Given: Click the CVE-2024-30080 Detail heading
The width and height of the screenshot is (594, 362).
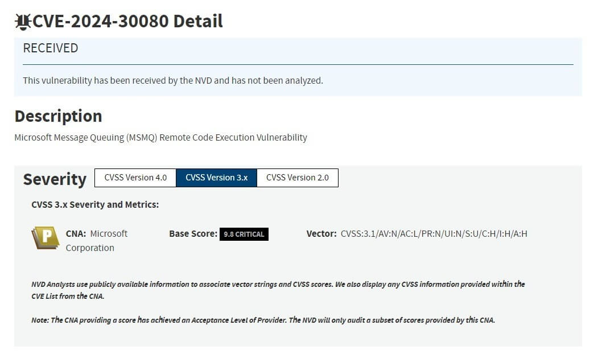Looking at the screenshot, I should [127, 22].
